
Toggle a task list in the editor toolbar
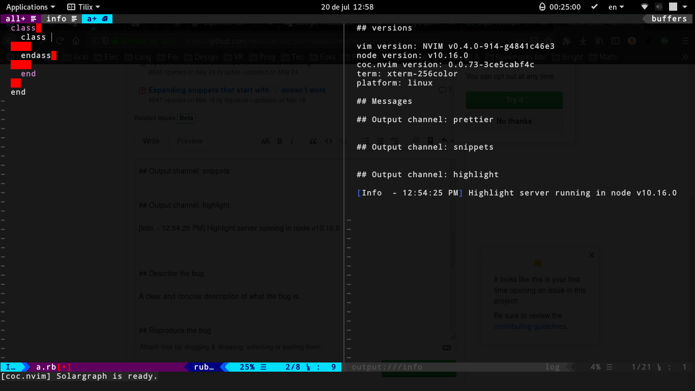click(394, 141)
